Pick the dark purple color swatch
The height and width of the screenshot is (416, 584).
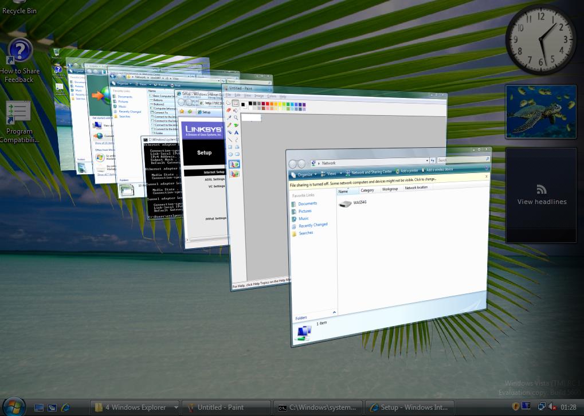pos(304,105)
